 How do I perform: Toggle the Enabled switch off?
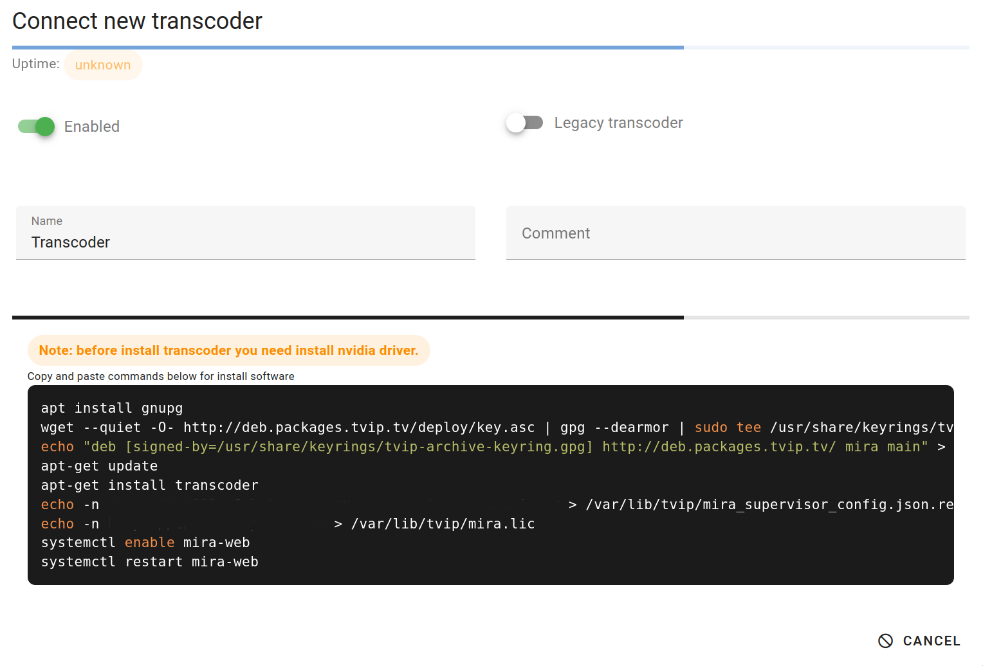pos(37,127)
